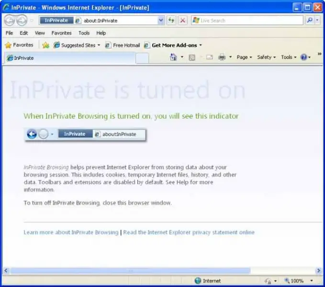Image resolution: width=325 pixels, height=287 pixels.
Task: Open the View menu
Action: 40,33
